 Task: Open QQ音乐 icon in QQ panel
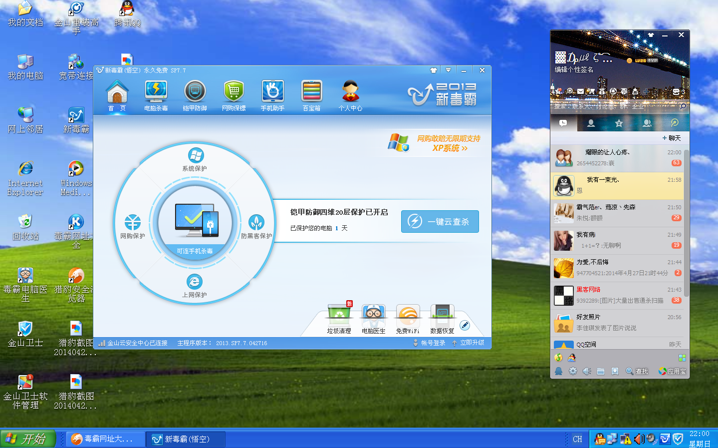click(x=558, y=358)
